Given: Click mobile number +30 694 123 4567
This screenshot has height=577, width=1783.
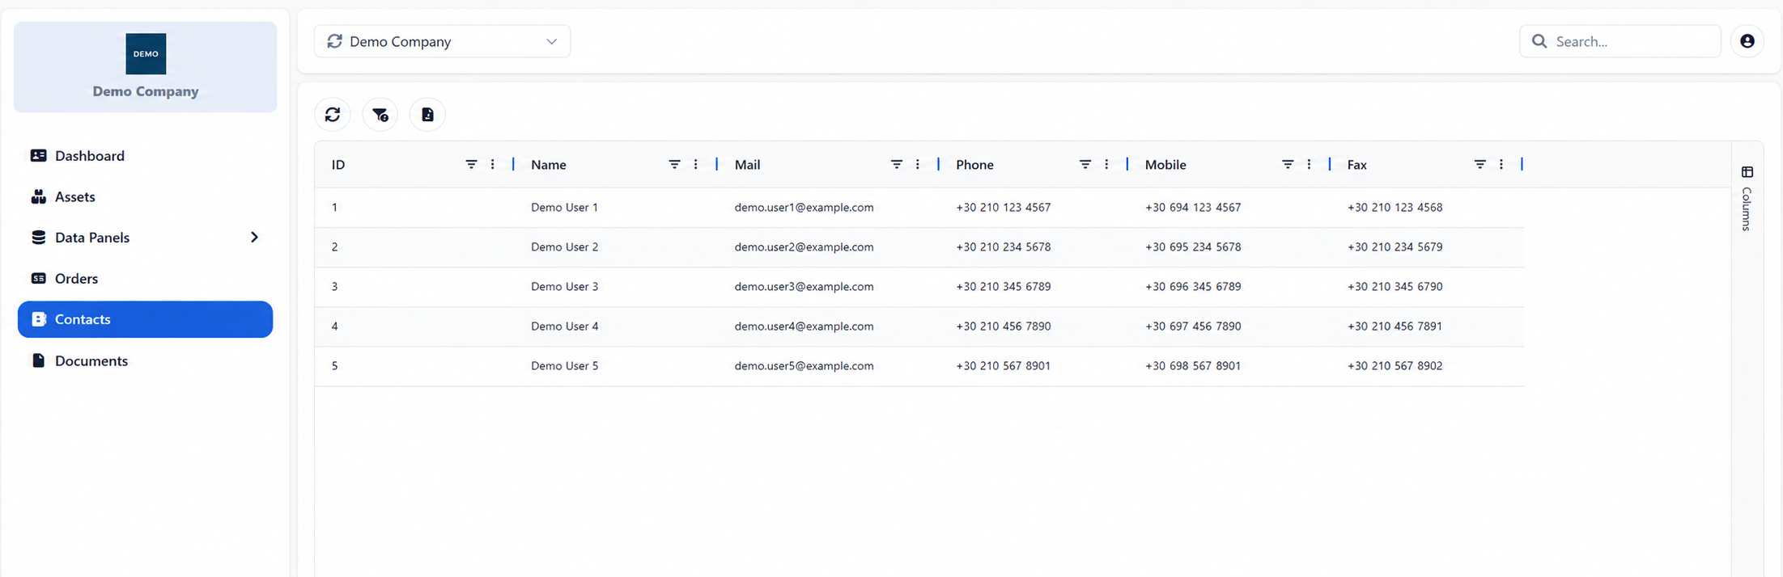Looking at the screenshot, I should pos(1192,208).
